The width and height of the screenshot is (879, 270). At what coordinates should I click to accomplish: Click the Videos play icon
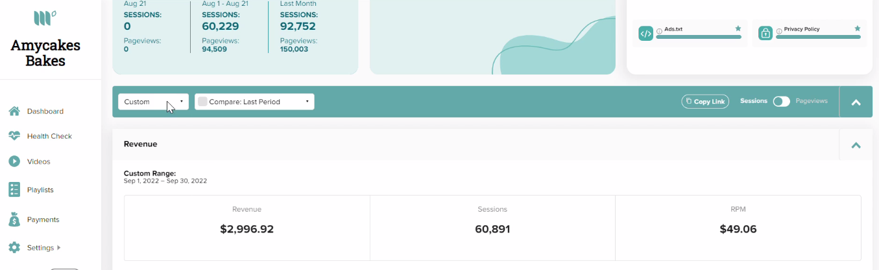[x=14, y=161]
